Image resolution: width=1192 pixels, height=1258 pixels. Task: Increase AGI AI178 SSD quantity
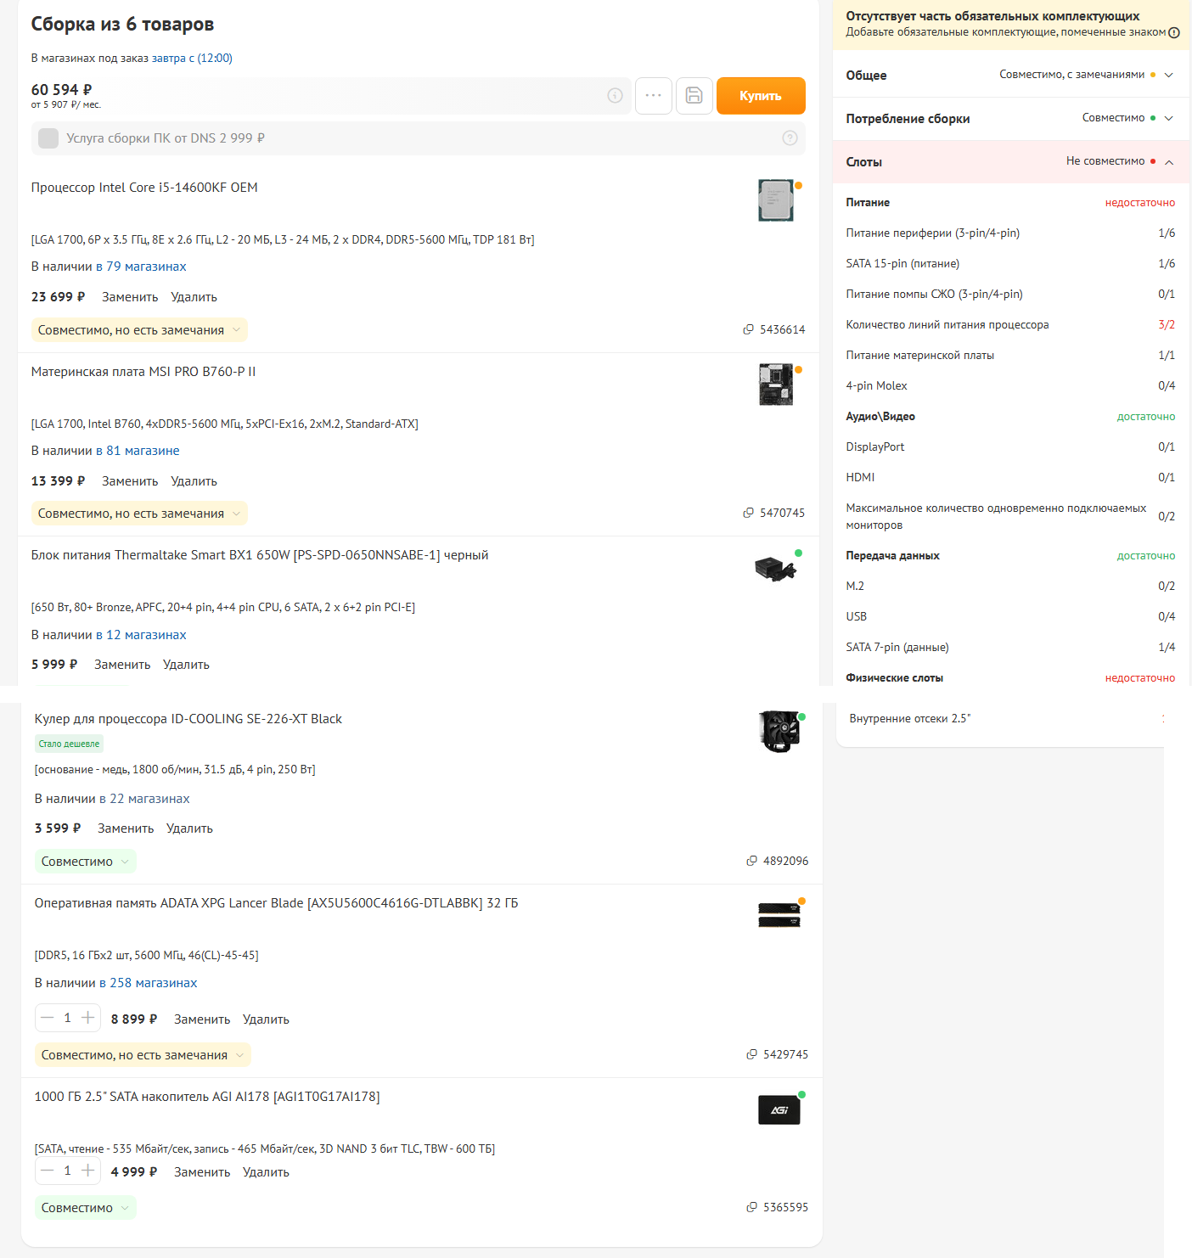(87, 1171)
